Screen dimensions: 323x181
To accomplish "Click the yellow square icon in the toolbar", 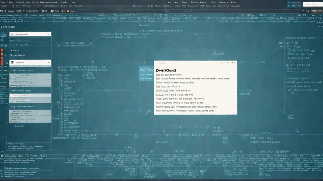I will tap(68, 11).
